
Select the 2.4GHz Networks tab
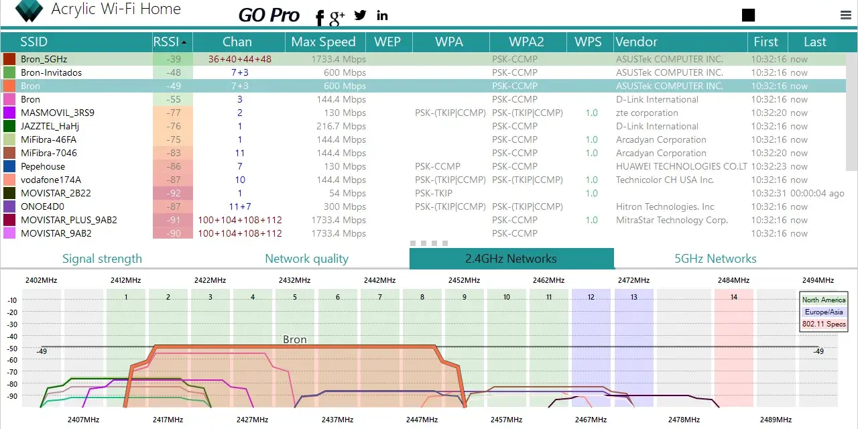(511, 259)
